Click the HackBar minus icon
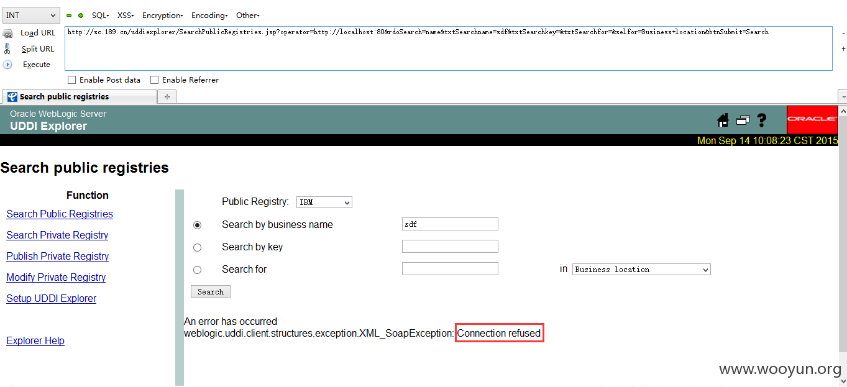 pyautogui.click(x=69, y=16)
